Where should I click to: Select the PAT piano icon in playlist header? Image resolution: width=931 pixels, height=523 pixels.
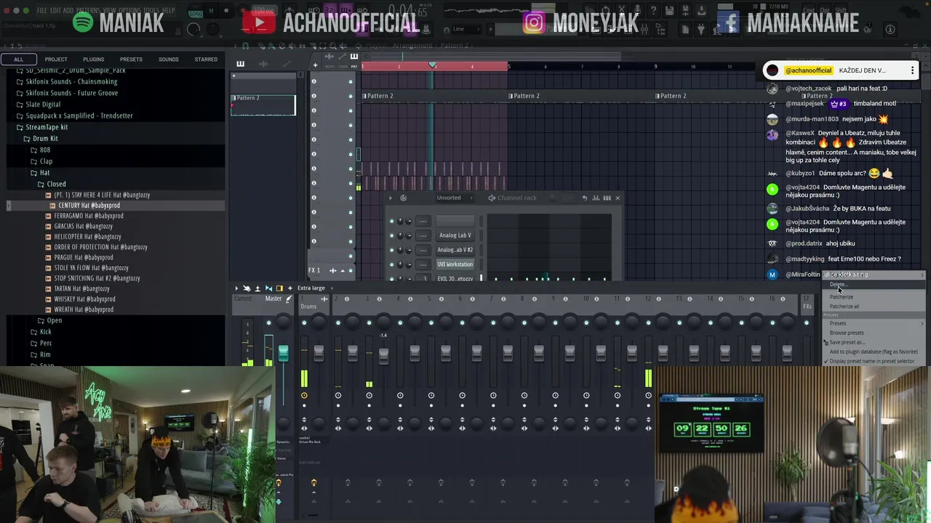click(354, 57)
